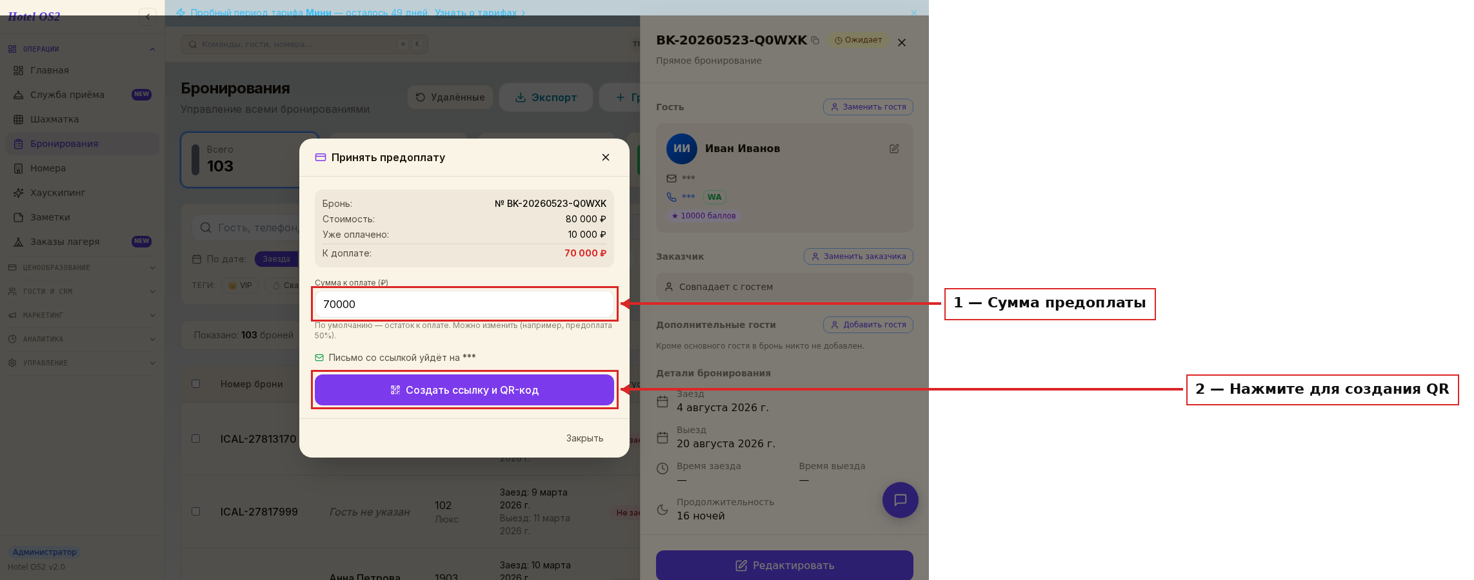Click the Продолжительность moon icon

pos(662,510)
